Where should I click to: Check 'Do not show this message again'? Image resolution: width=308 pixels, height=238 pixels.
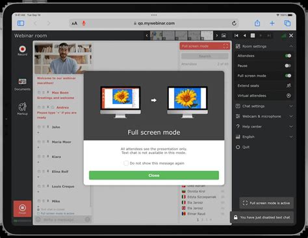coord(126,163)
